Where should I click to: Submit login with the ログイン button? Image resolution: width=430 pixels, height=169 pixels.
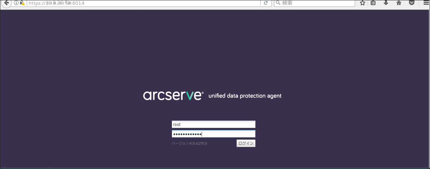coord(246,143)
